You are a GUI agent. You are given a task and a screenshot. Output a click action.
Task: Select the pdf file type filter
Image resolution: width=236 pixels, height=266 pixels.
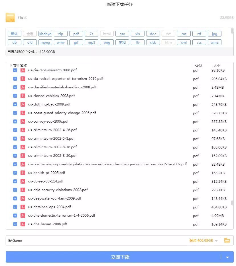coord(76,34)
